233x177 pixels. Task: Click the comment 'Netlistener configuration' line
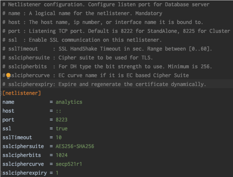pos(106,4)
